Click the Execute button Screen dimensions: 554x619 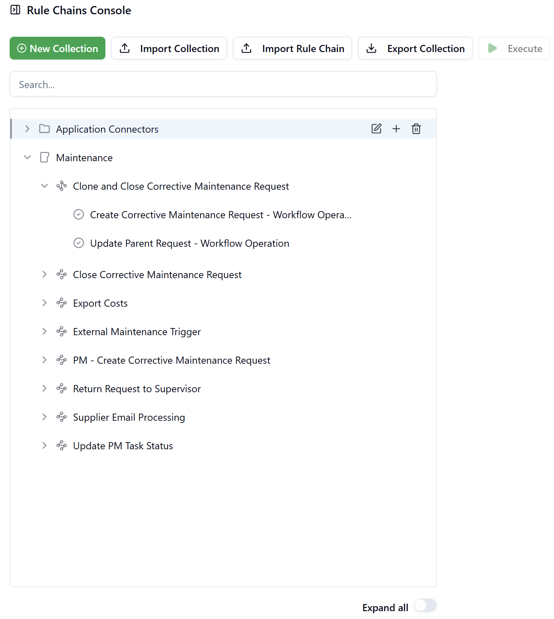point(514,48)
